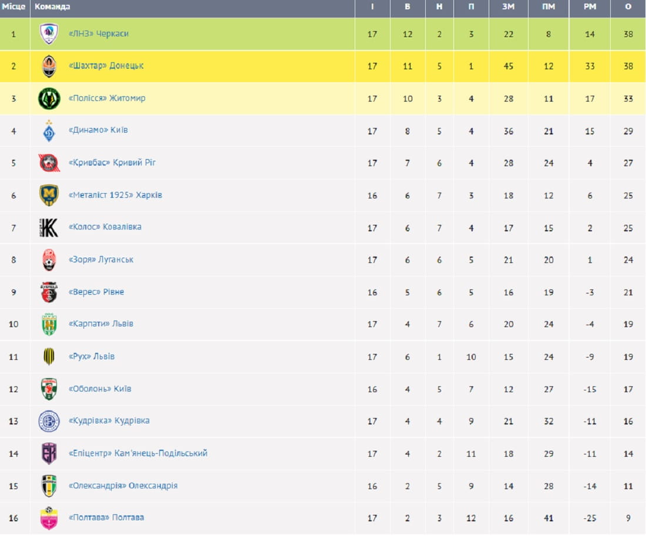Viewport: 646px width, 536px height.
Task: Open the «Оболонь» Київ team link
Action: click(x=100, y=389)
